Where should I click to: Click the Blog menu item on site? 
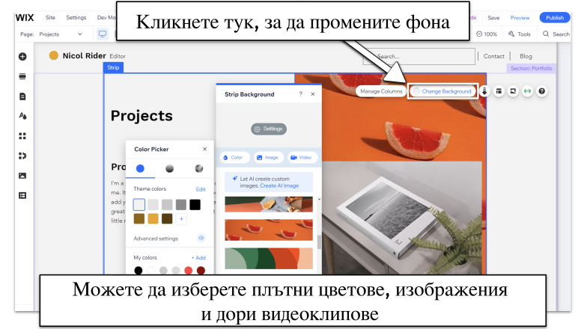526,56
